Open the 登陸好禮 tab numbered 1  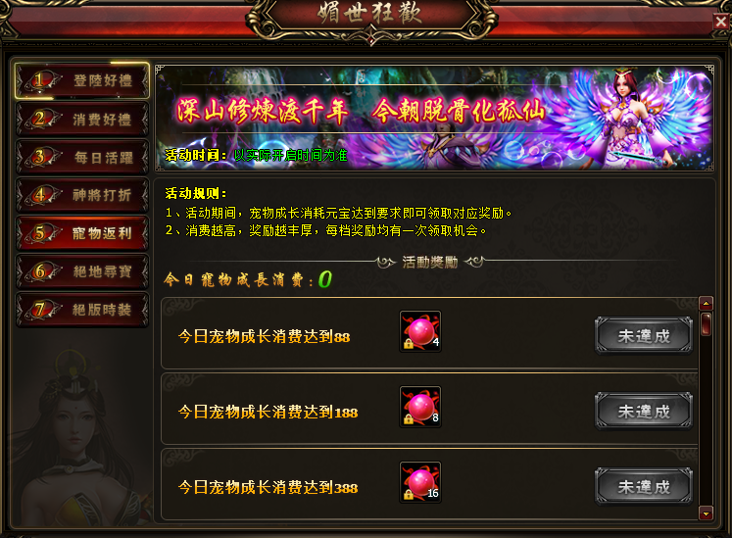click(x=82, y=80)
